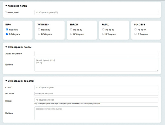This screenshot has height=125, width=165.
Task: Click the mail template textarea resize handle
Action: [x=157, y=71]
